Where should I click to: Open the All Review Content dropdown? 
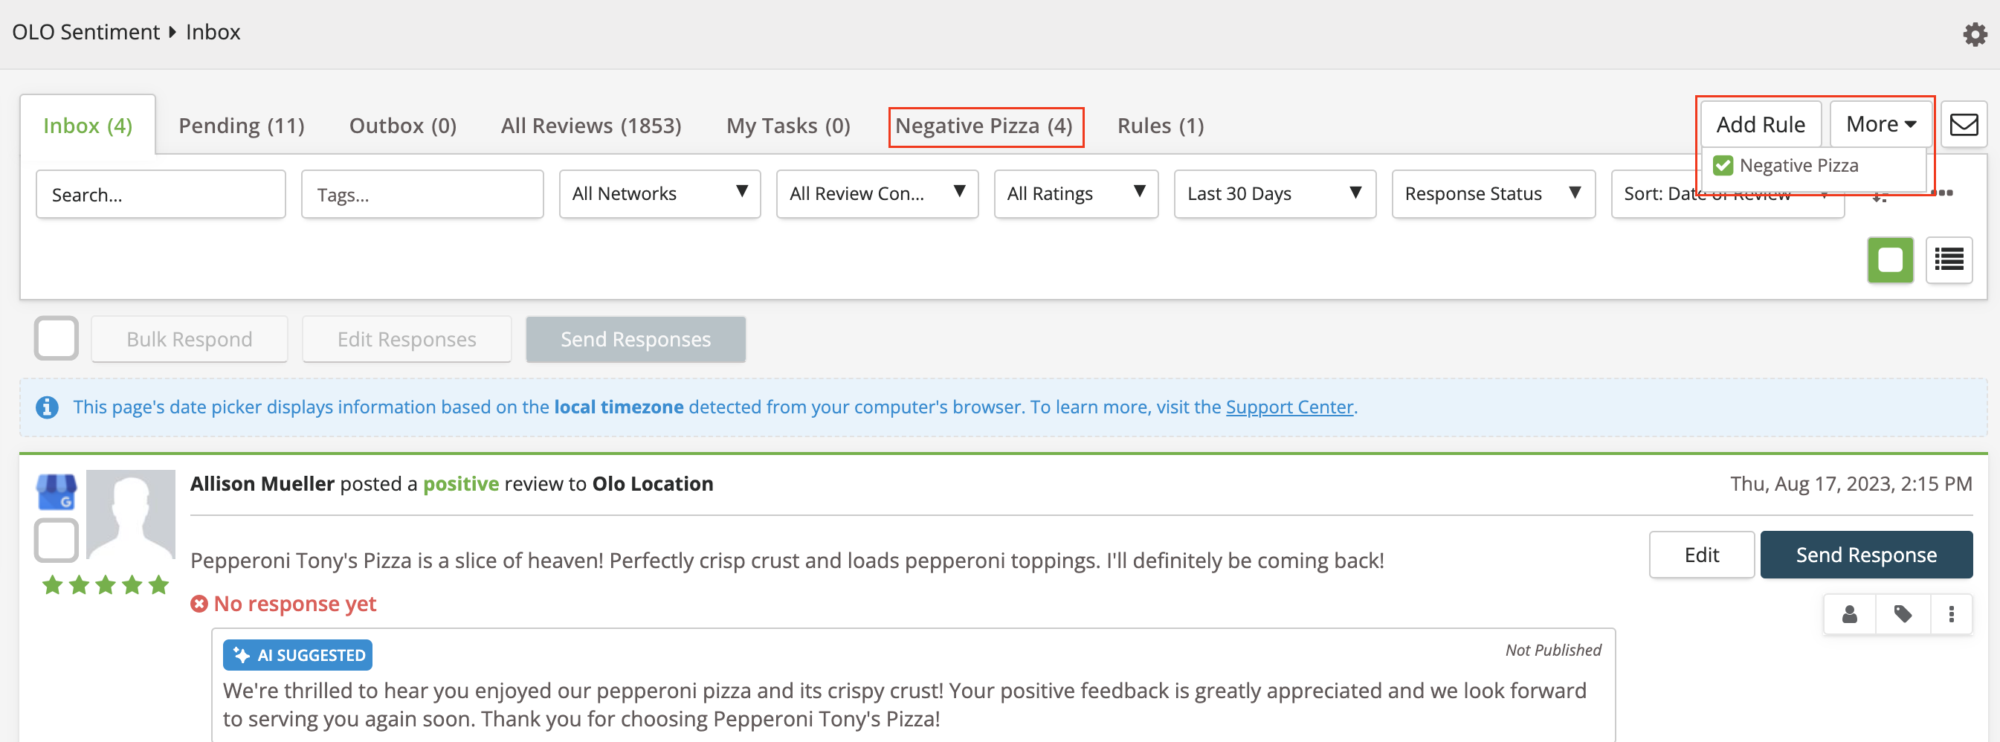pos(877,194)
